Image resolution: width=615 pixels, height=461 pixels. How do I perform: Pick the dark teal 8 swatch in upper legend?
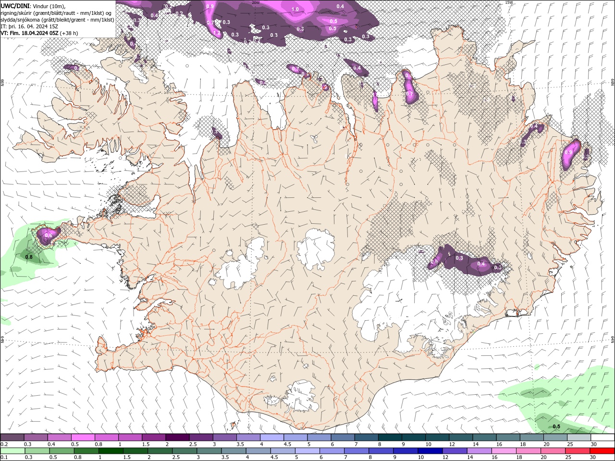click(390, 437)
